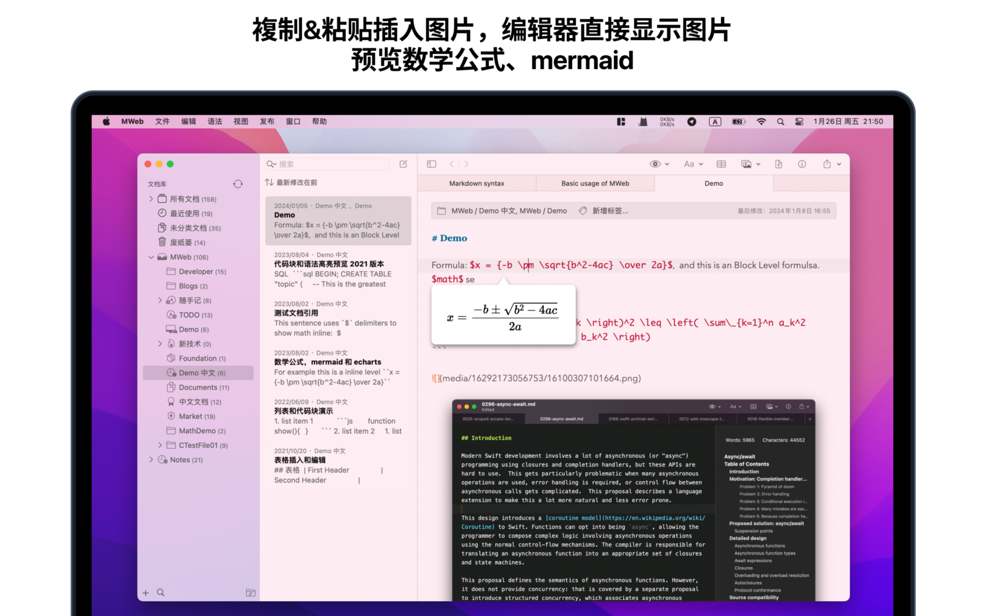Click the sidebar bottom search magnifier icon
The image size is (985, 616).
click(161, 593)
